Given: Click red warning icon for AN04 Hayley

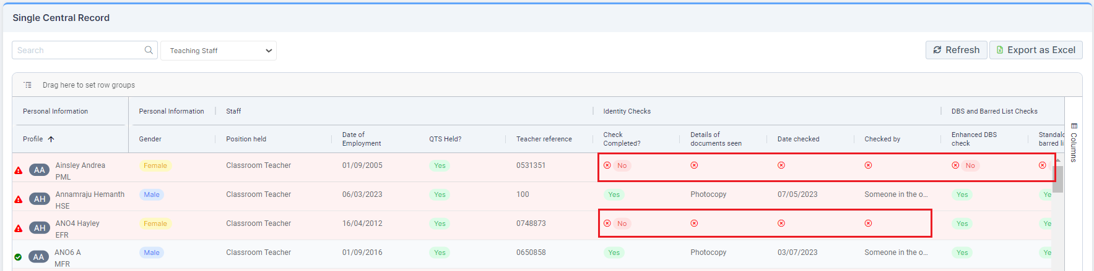Looking at the screenshot, I should click(x=19, y=228).
